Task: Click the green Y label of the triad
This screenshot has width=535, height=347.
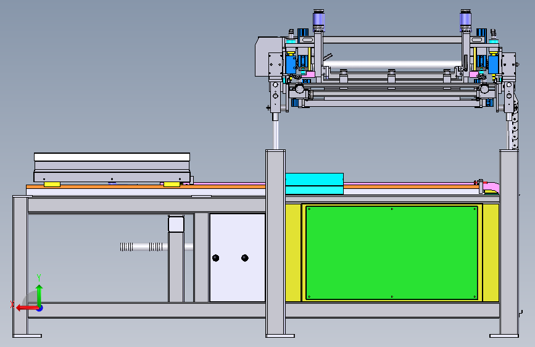Action: pos(39,277)
